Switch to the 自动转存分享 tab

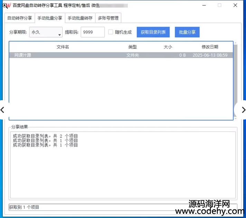pyautogui.click(x=20, y=18)
